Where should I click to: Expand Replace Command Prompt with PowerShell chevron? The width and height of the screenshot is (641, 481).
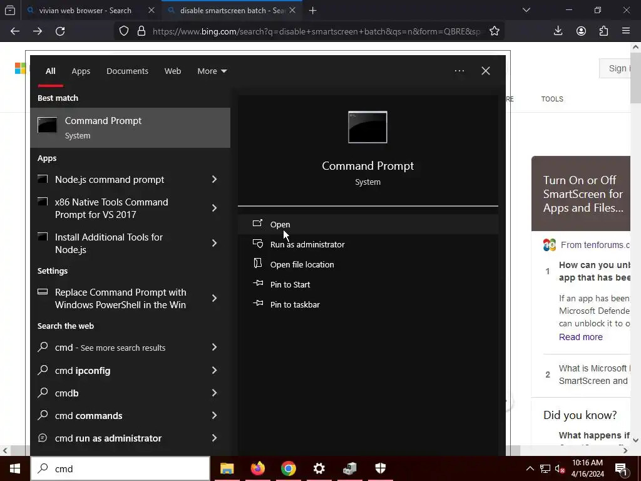click(x=214, y=298)
